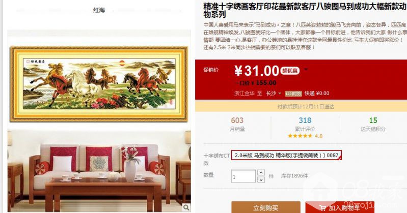407x213 pixels.
Task: Expand the 长沙 destination city dropdown
Action: point(274,94)
